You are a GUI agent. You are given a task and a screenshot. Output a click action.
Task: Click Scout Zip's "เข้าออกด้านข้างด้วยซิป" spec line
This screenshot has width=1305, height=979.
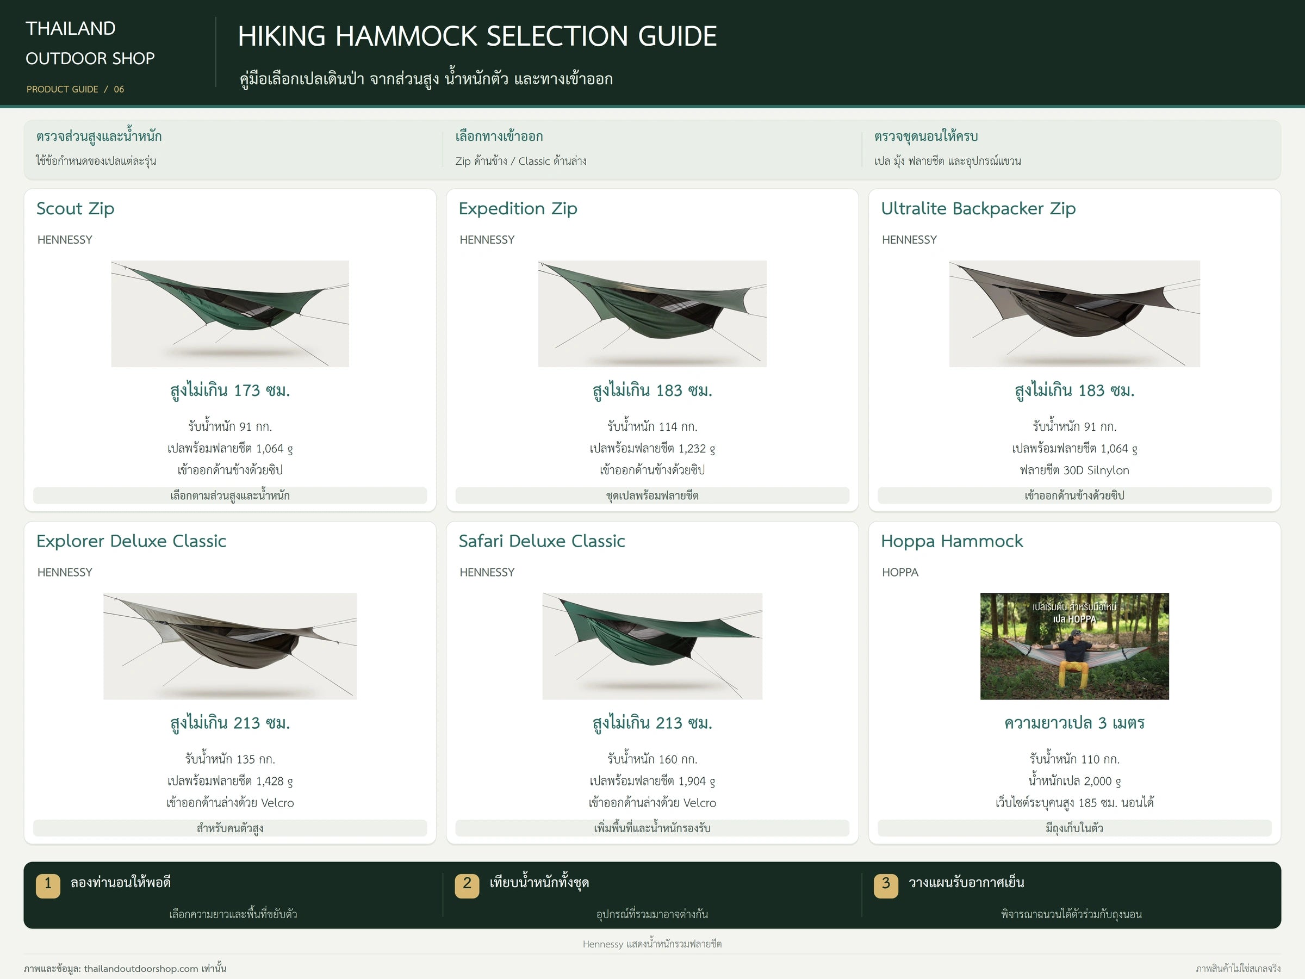tap(230, 470)
